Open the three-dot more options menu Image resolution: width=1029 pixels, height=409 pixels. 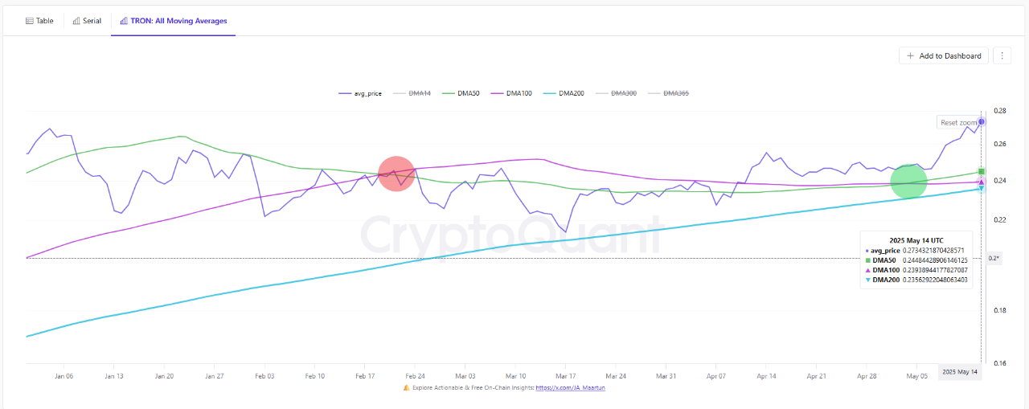pyautogui.click(x=1002, y=56)
